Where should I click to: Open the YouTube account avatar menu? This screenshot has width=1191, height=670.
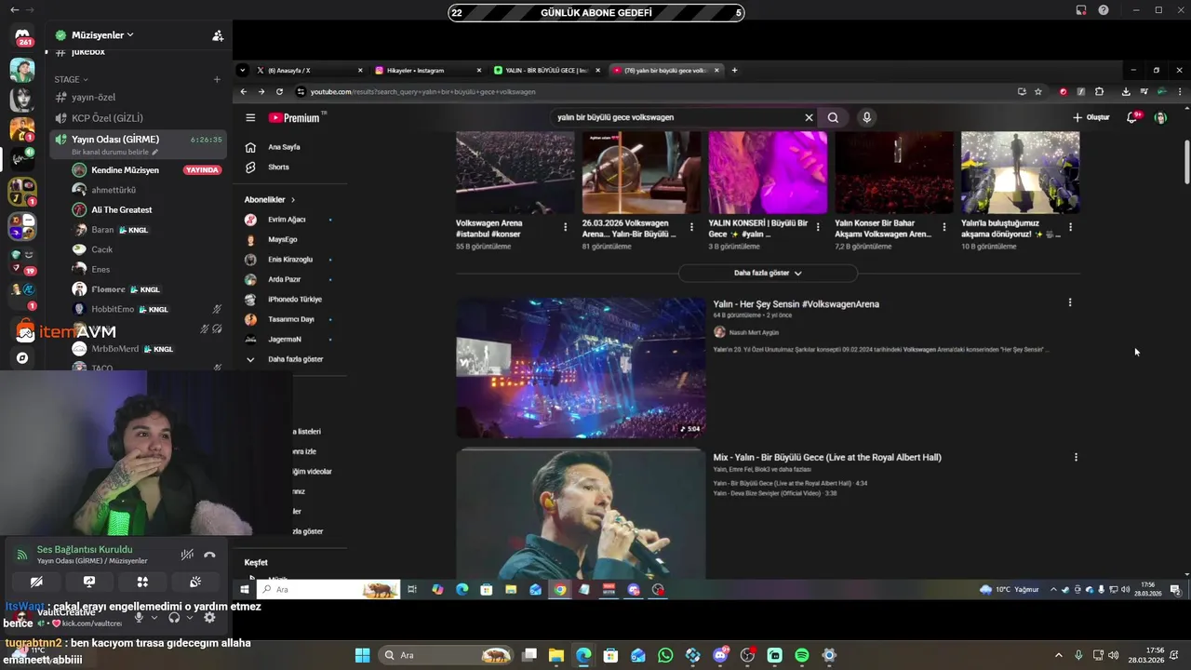pos(1160,117)
